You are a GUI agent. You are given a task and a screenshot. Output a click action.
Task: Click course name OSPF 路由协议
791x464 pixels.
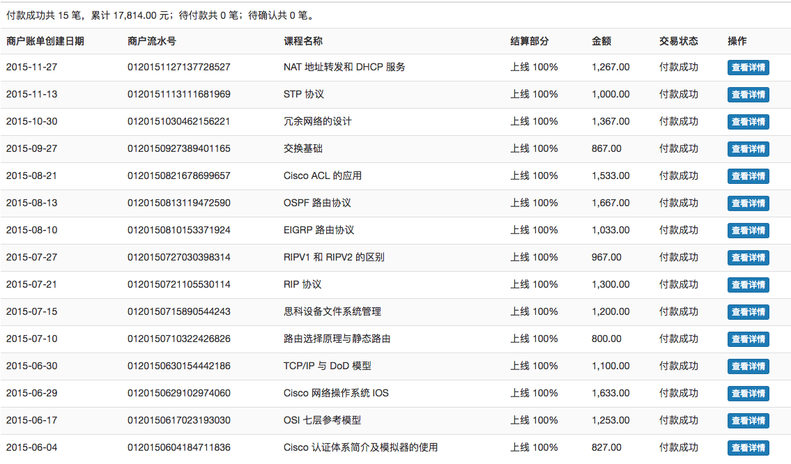click(x=317, y=203)
